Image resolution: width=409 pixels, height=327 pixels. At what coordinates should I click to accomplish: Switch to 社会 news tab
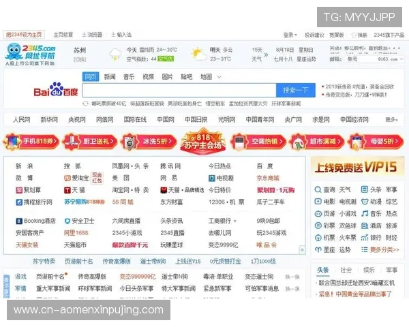click(x=346, y=270)
